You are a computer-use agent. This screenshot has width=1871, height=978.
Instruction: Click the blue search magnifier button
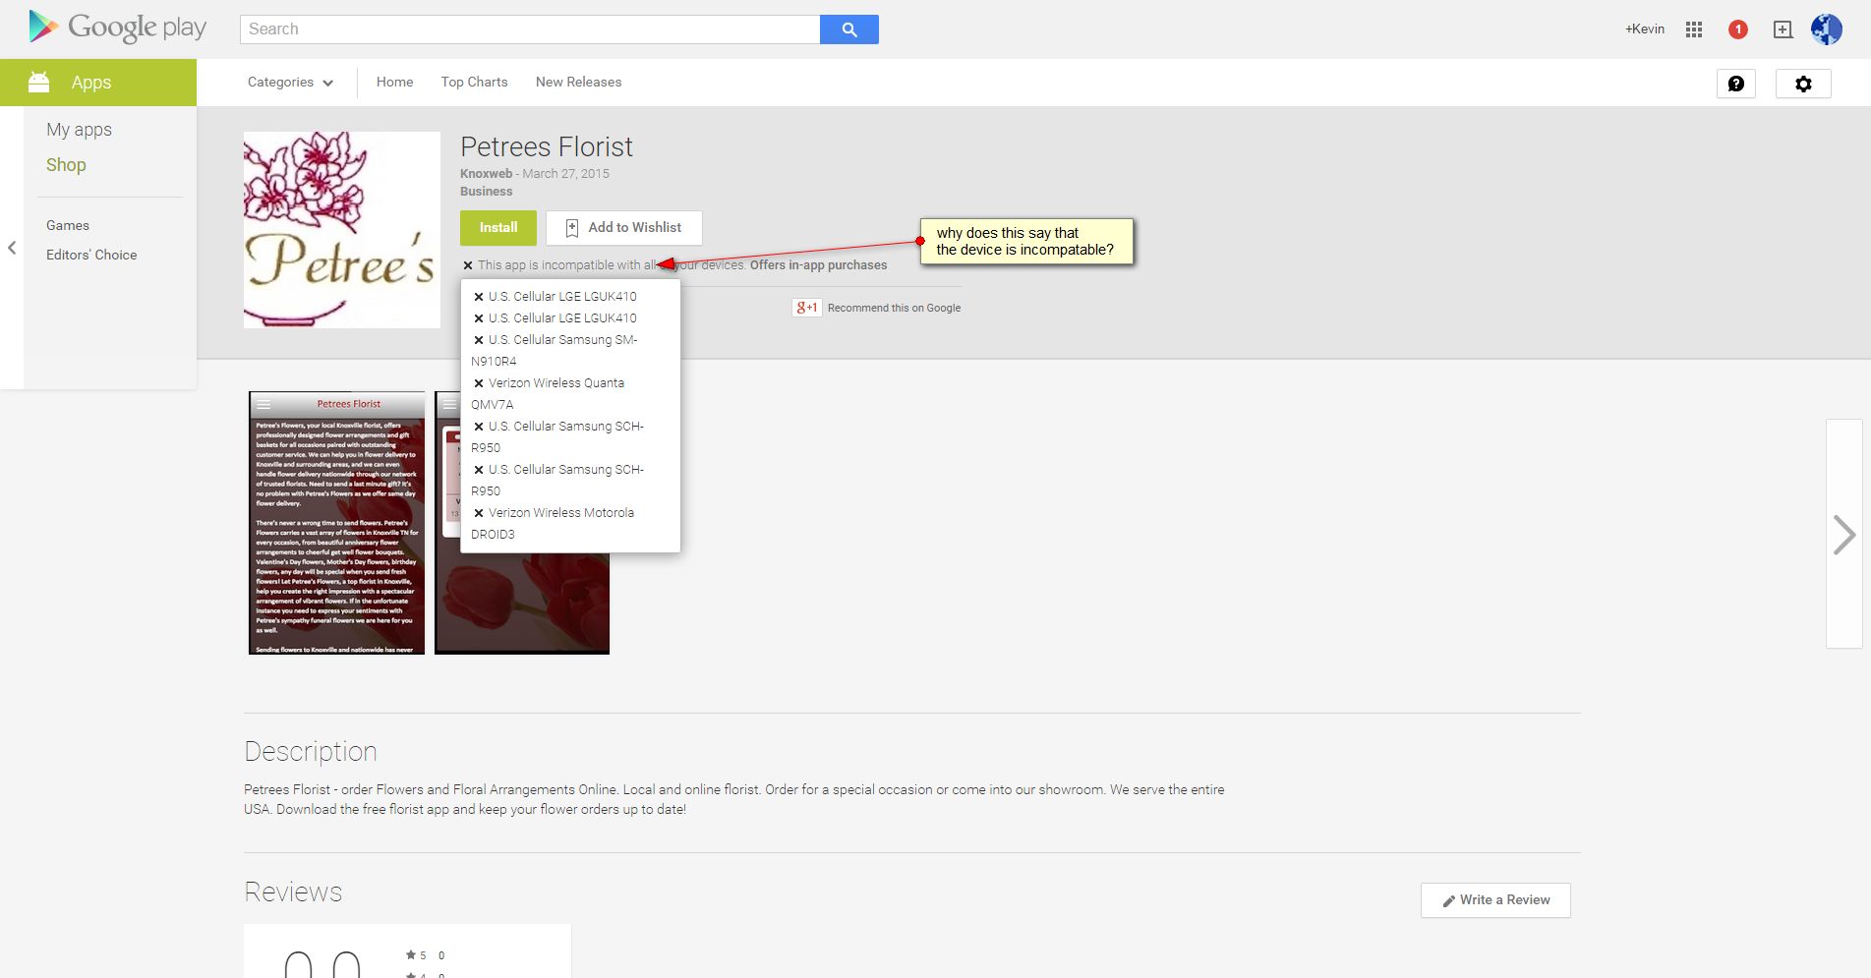click(849, 29)
